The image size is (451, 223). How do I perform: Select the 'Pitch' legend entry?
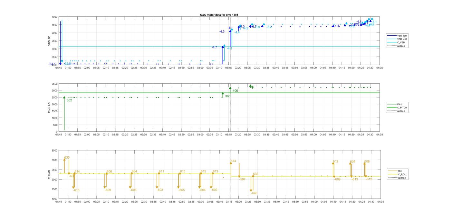[399, 104]
